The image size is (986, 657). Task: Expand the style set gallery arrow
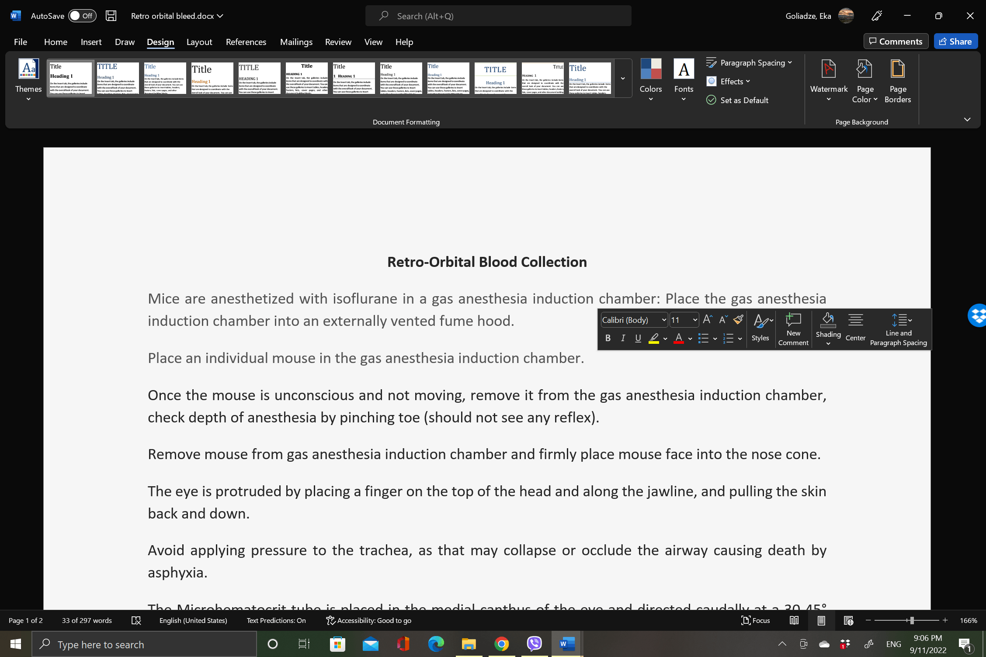(x=623, y=79)
